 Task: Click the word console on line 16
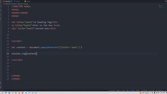click(16, 54)
